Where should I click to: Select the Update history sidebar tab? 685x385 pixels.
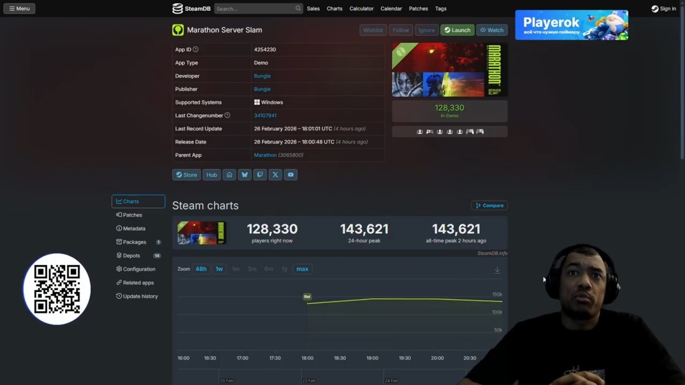[138, 296]
